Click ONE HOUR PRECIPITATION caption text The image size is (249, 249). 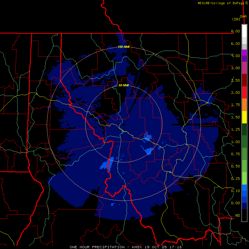(x=97, y=247)
